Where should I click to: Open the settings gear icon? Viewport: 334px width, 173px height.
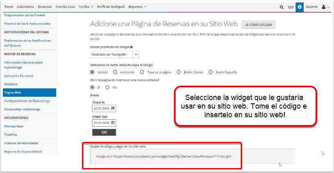pyautogui.click(x=300, y=7)
